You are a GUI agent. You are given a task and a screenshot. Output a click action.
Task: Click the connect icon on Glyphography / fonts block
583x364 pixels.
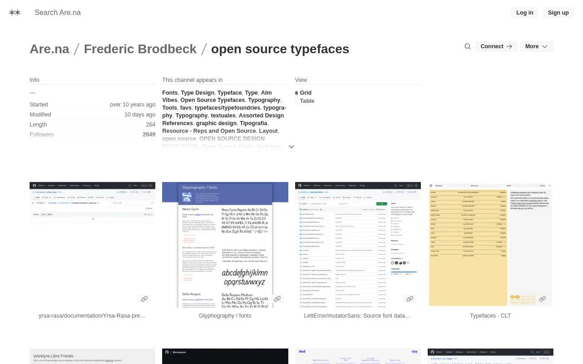pos(277,298)
